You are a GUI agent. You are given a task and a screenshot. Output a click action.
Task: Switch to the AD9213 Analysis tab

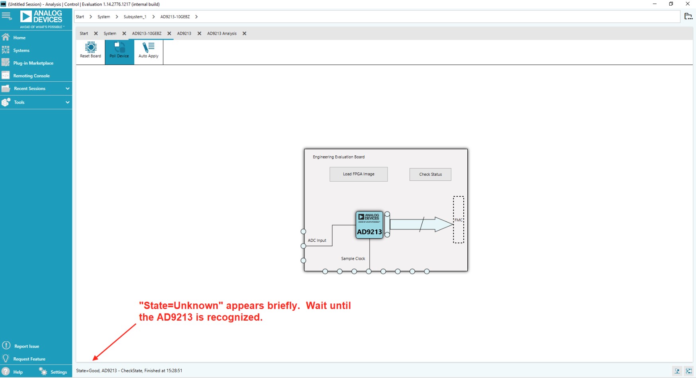(222, 34)
